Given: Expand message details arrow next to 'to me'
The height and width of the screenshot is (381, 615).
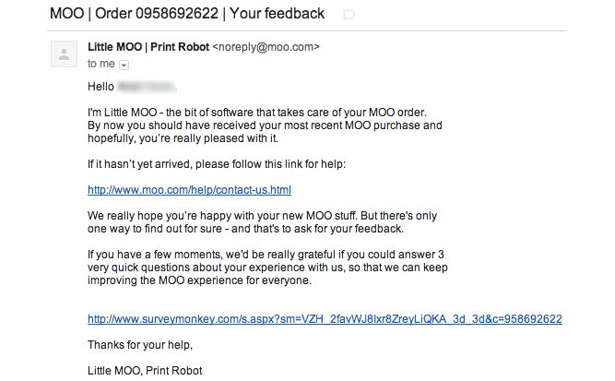Looking at the screenshot, I should click(124, 65).
